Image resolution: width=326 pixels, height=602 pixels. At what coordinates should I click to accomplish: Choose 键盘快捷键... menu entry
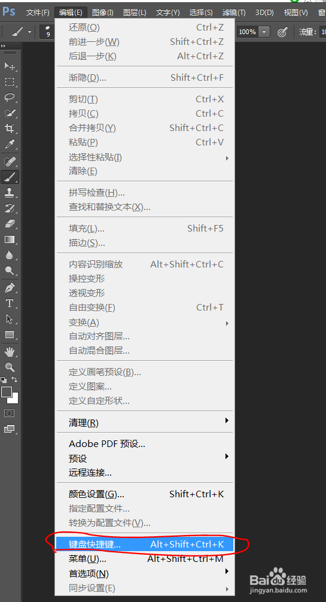pos(145,544)
